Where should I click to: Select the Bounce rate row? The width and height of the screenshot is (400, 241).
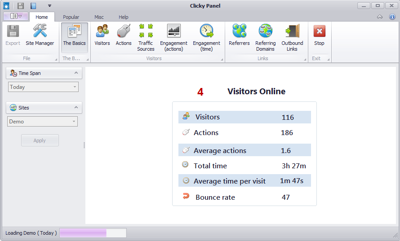tap(244, 197)
